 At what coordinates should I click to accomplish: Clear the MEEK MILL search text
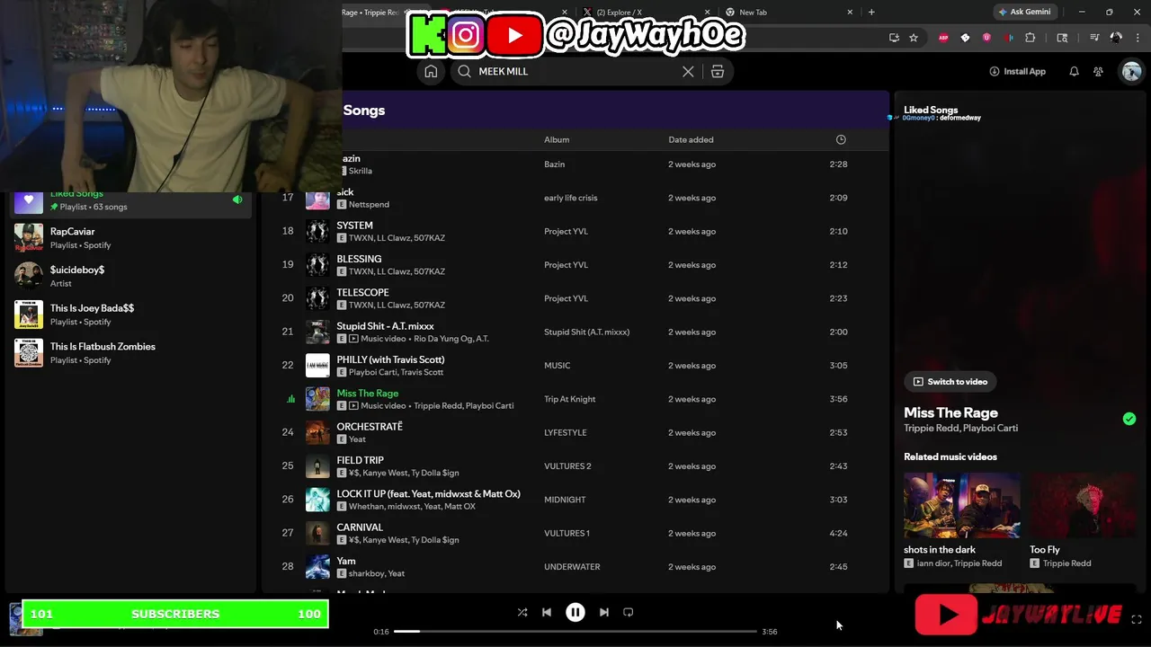click(688, 72)
